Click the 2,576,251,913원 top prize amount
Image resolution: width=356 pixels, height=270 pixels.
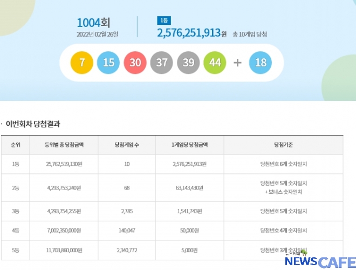pyautogui.click(x=191, y=33)
